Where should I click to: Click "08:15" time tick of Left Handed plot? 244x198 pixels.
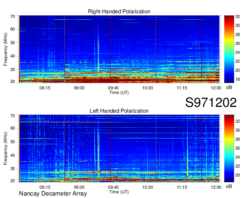pos(45,187)
